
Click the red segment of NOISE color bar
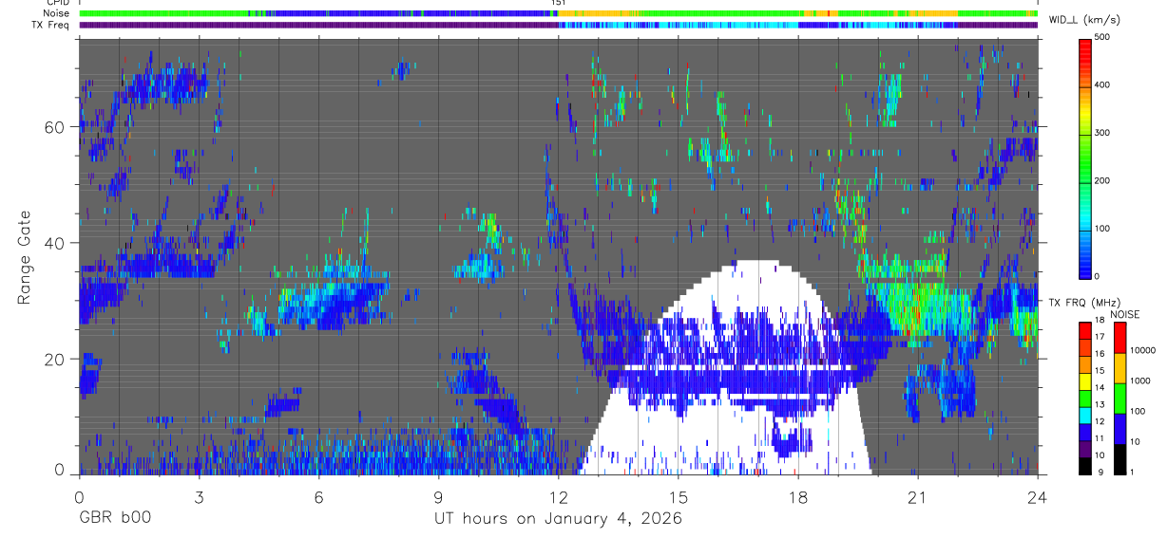pos(1120,338)
